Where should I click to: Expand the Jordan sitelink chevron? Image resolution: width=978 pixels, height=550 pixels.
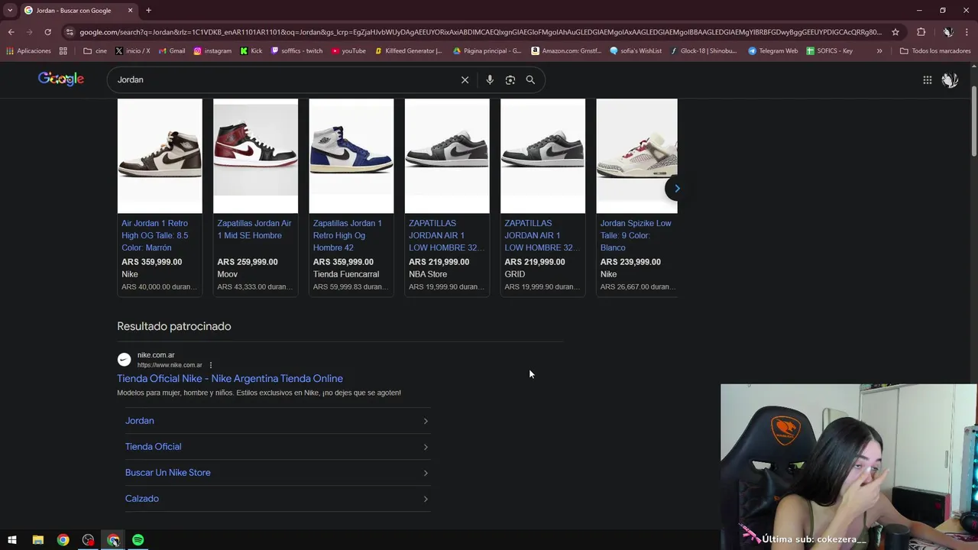426,421
